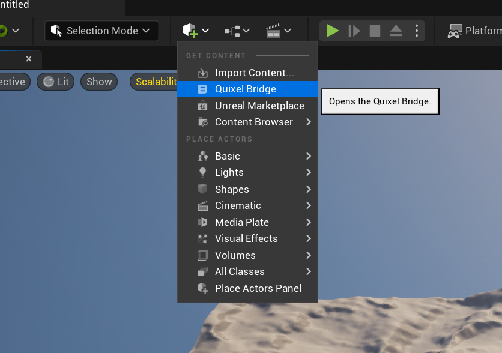Expand the Shapes submenu arrow
This screenshot has height=353, width=502.
point(308,189)
